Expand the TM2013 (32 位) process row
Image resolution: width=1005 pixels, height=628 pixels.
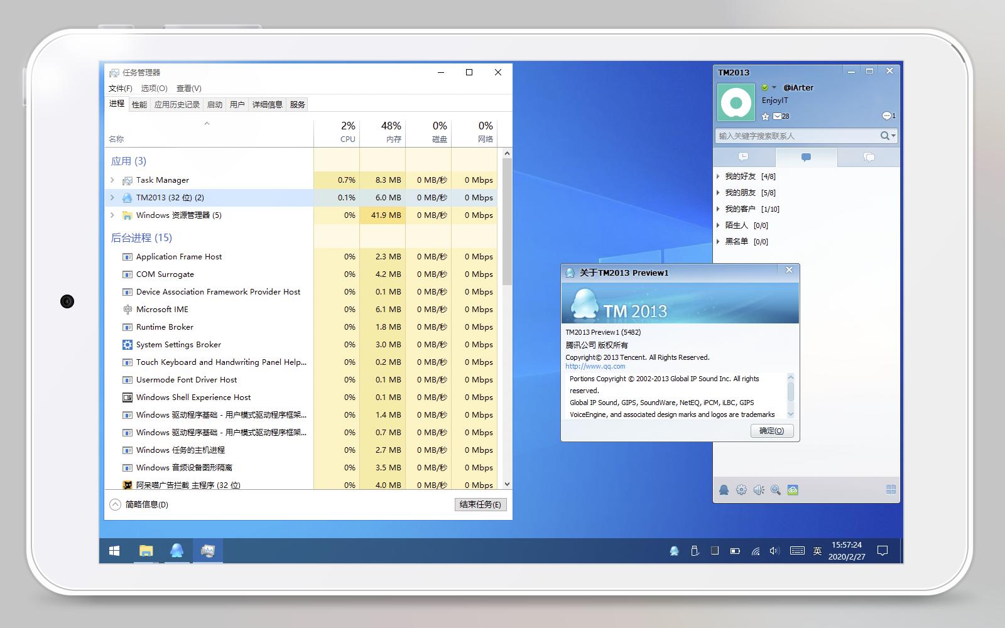(x=112, y=197)
